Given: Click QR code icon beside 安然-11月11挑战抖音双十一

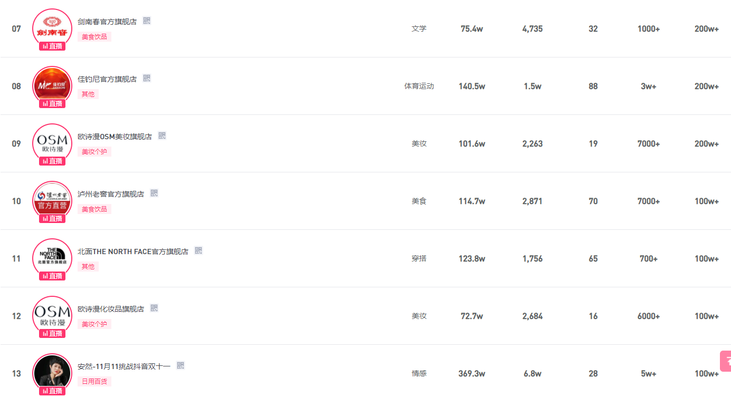Looking at the screenshot, I should tap(181, 366).
